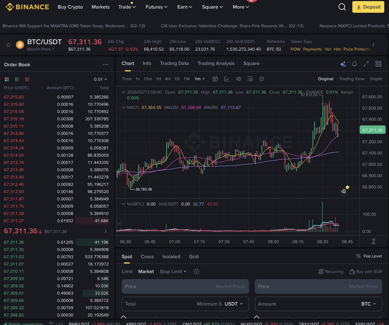Open the Square tab in chart panel

251,63
